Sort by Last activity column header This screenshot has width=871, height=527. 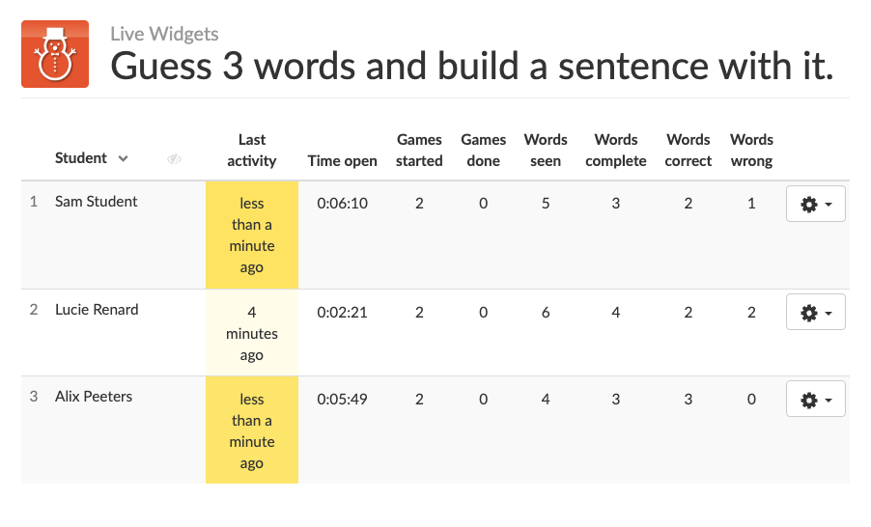251,151
